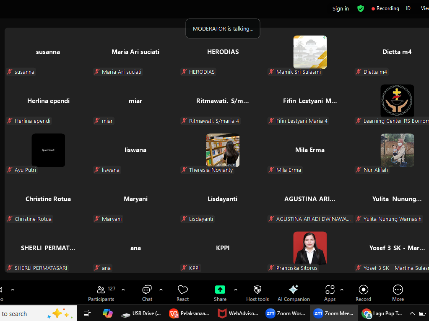Image resolution: width=429 pixels, height=321 pixels.
Task: Open the More options menu
Action: pyautogui.click(x=398, y=293)
